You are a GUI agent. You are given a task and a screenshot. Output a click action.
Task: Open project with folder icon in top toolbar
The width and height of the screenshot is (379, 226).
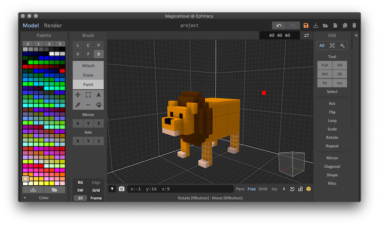coord(325,26)
